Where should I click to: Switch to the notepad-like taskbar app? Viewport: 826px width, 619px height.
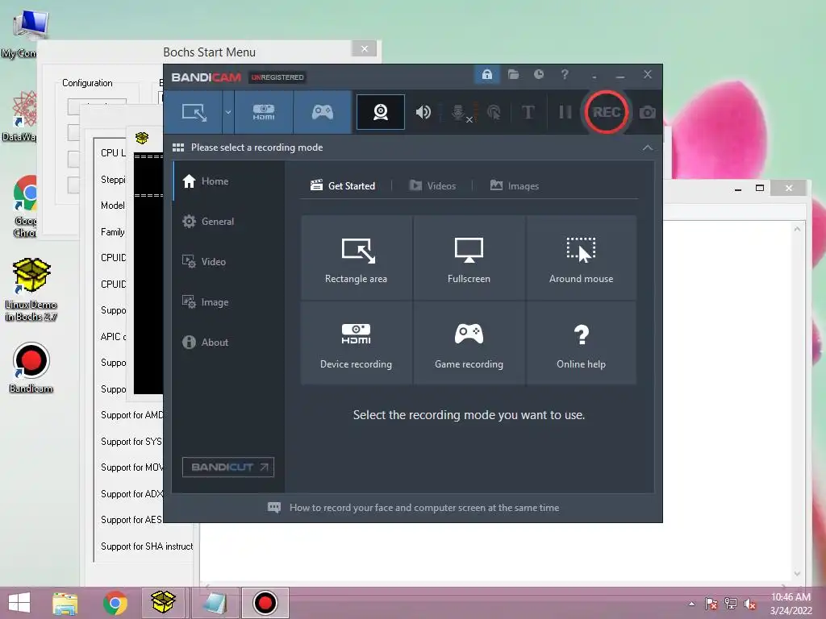[215, 603]
